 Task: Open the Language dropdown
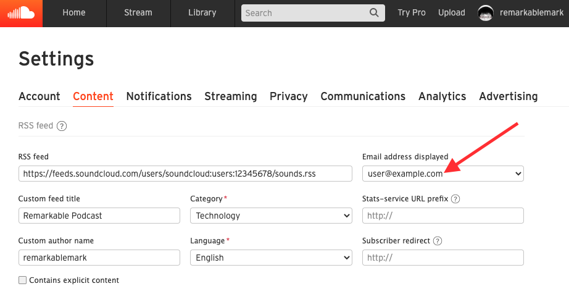coord(271,258)
